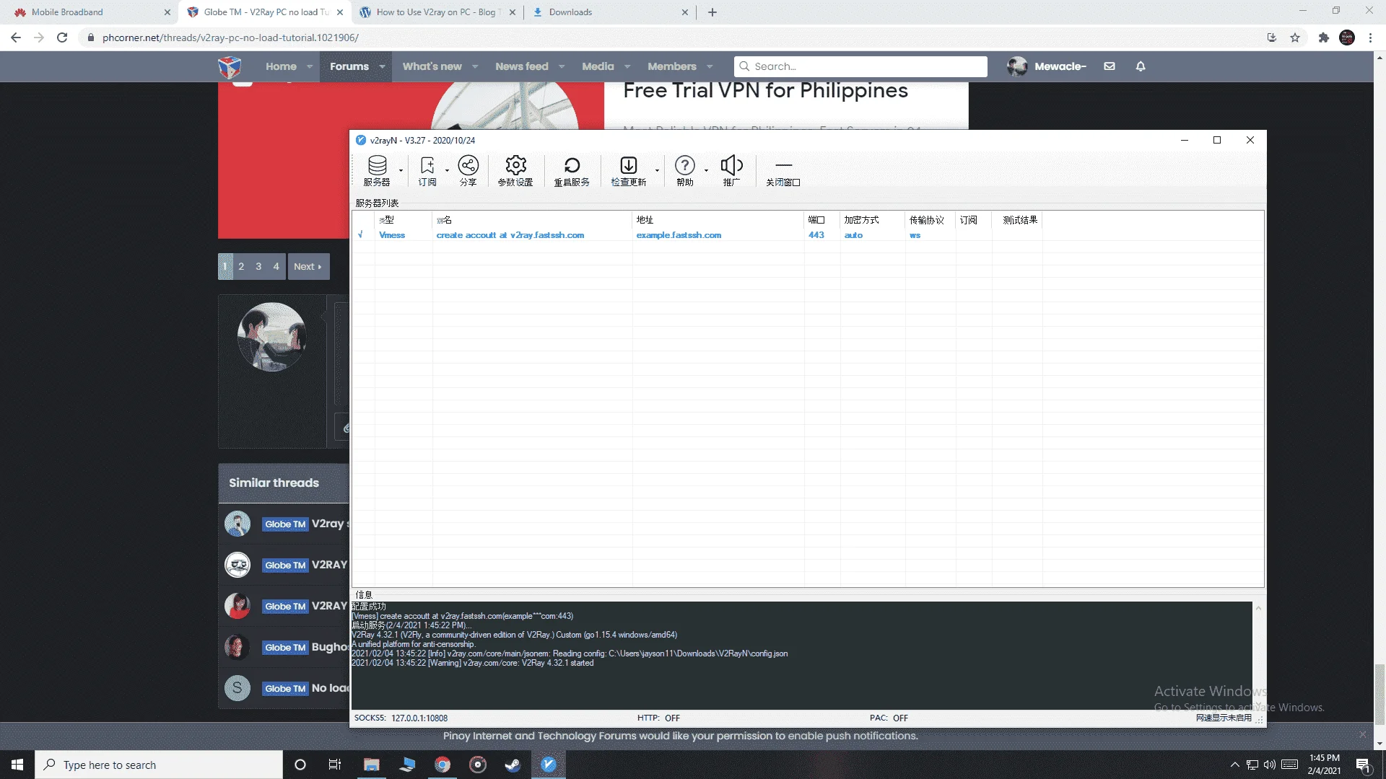The height and width of the screenshot is (779, 1386).
Task: Bookmark this page with the star icon
Action: (1295, 38)
